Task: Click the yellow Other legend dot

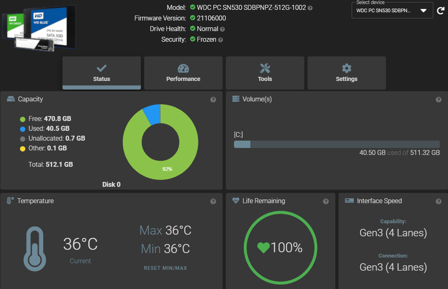Action: pos(22,149)
